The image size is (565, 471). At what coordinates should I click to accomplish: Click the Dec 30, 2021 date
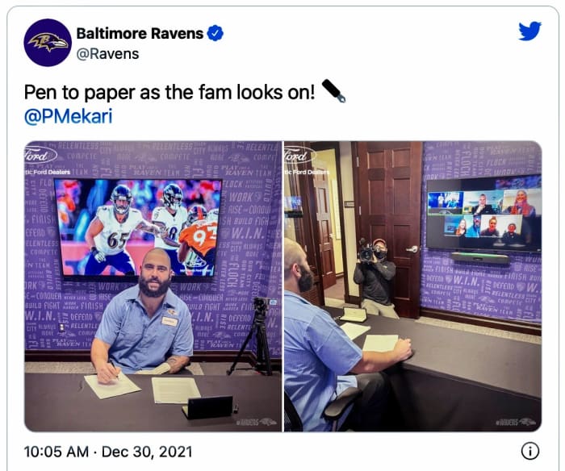pyautogui.click(x=147, y=452)
